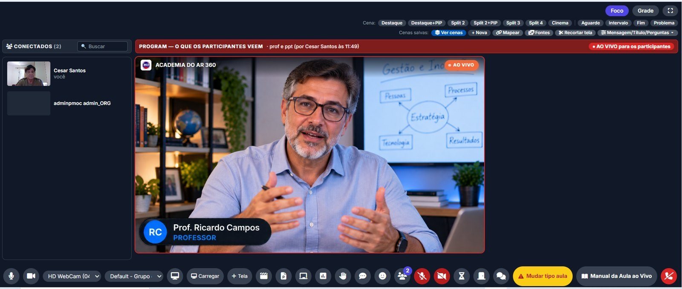Show the Fim ending screen

pos(641,23)
